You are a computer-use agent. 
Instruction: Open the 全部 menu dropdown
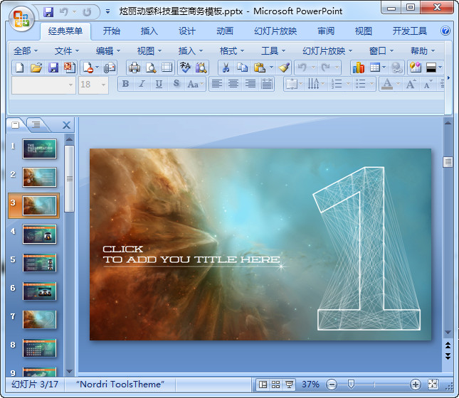click(x=26, y=51)
